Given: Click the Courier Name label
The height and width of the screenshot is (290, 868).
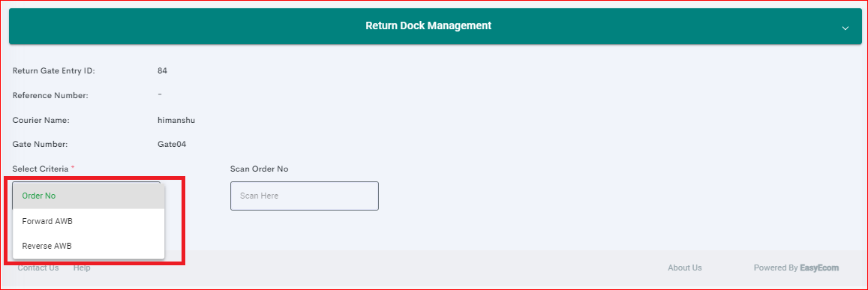Looking at the screenshot, I should pyautogui.click(x=41, y=120).
